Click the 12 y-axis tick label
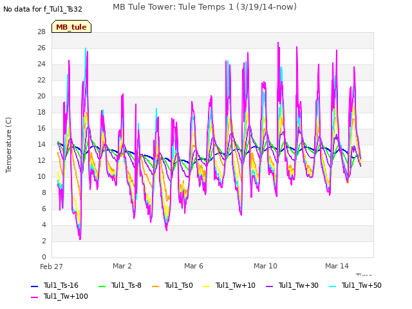This screenshot has width=412, height=309. pos(42,160)
